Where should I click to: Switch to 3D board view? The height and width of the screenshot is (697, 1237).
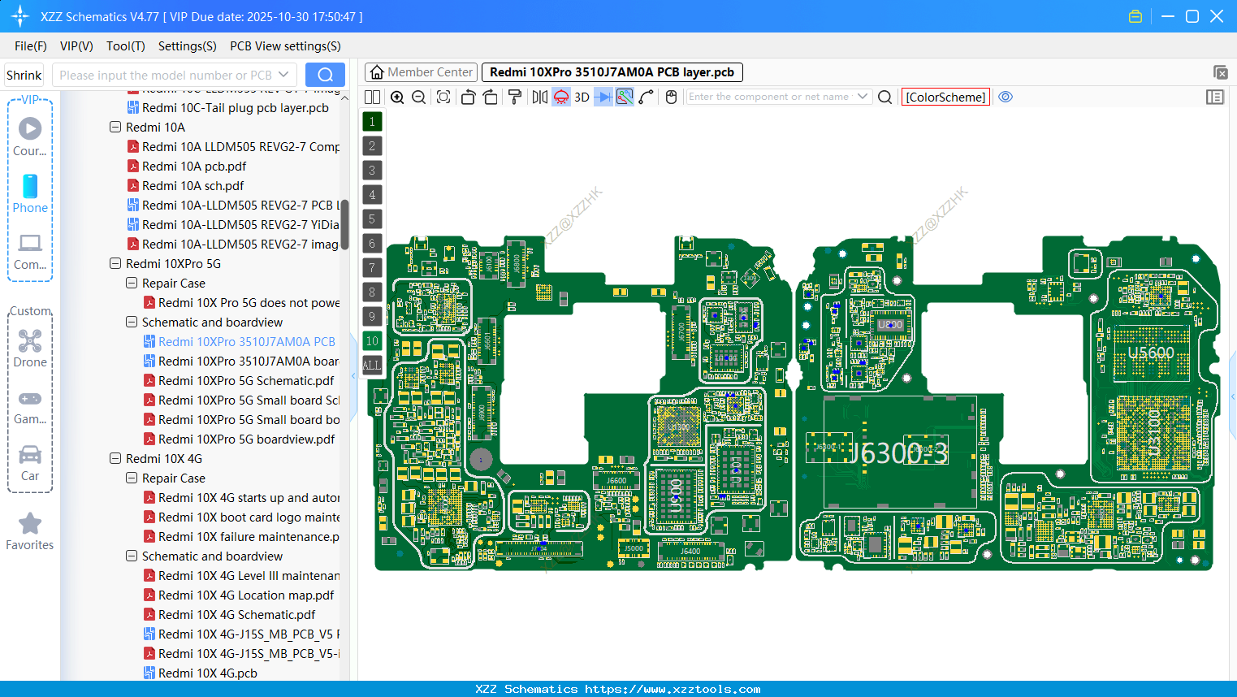pyautogui.click(x=582, y=97)
